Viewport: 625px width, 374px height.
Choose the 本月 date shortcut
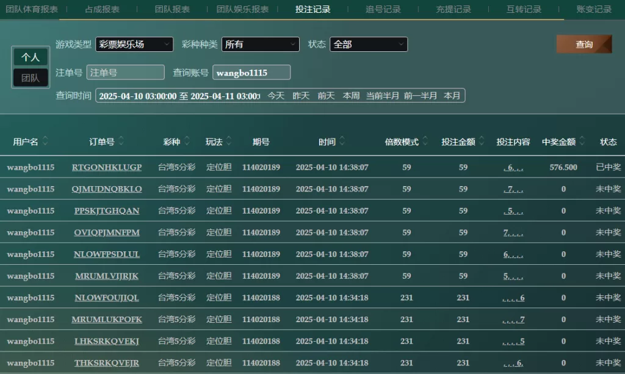[452, 96]
